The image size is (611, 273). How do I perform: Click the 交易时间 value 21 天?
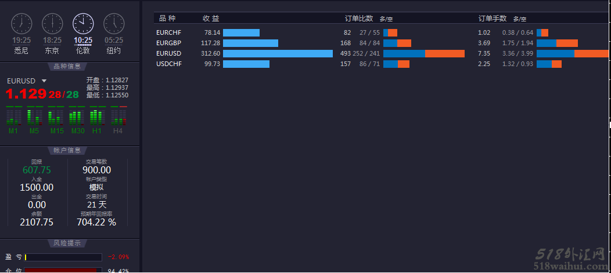coord(96,205)
